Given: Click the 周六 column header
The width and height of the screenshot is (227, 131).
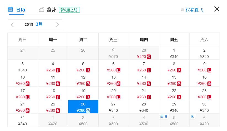Looking at the screenshot, I should click(x=204, y=39).
